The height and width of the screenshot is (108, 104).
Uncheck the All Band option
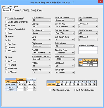click(x=6, y=36)
